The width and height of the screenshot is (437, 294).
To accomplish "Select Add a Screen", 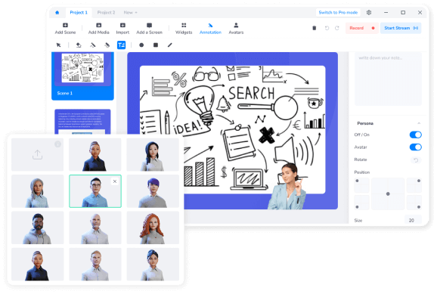I will [x=149, y=29].
